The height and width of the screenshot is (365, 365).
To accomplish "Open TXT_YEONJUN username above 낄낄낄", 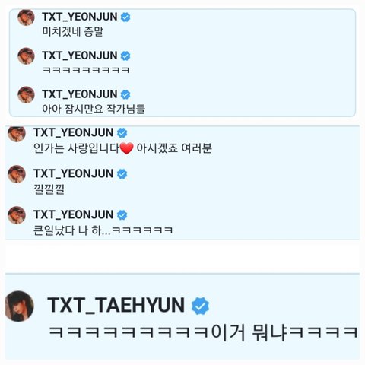I will [73, 173].
